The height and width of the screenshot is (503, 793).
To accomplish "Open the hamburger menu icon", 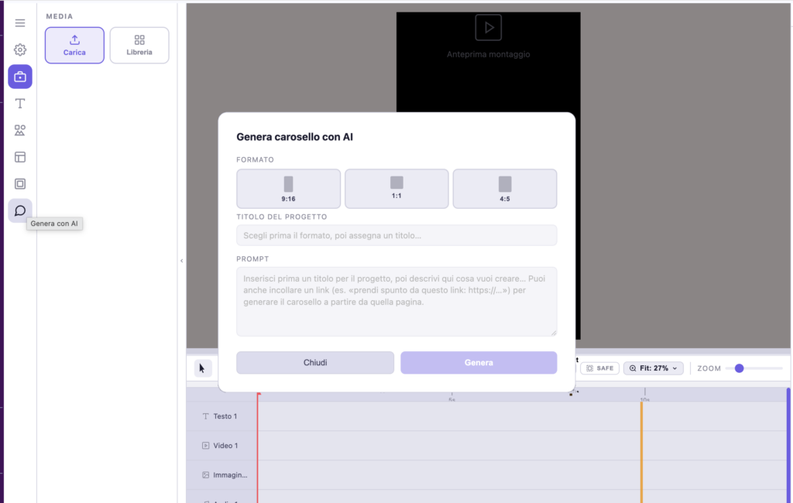I will tap(20, 23).
